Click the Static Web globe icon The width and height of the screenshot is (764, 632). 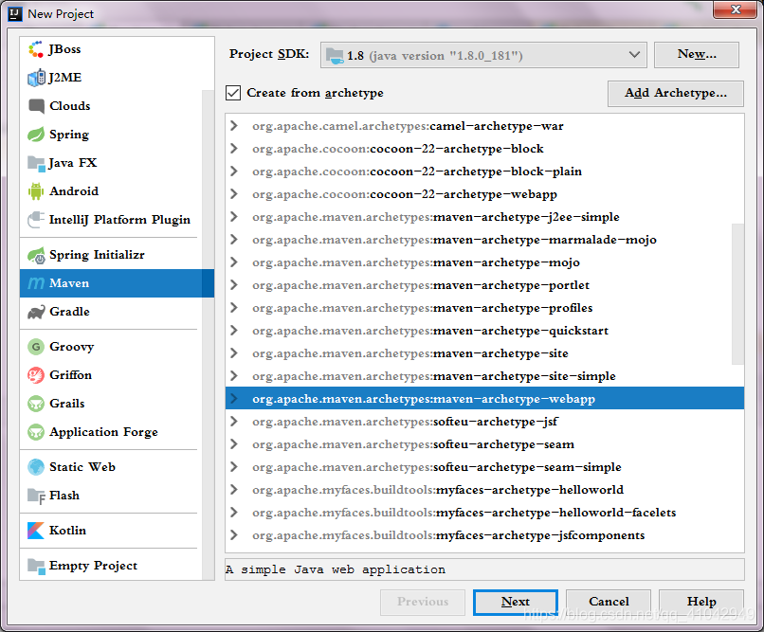(36, 467)
